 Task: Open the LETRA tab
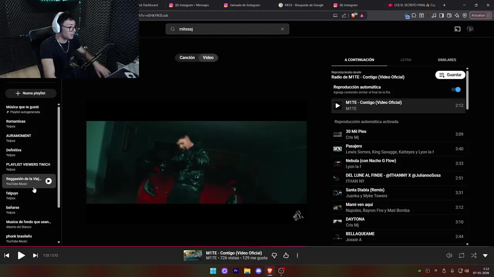click(x=406, y=60)
